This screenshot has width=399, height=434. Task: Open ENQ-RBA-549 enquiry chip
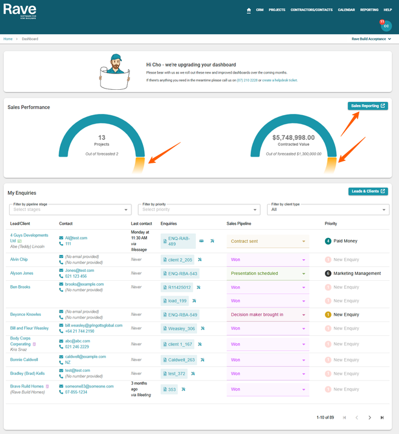180,315
